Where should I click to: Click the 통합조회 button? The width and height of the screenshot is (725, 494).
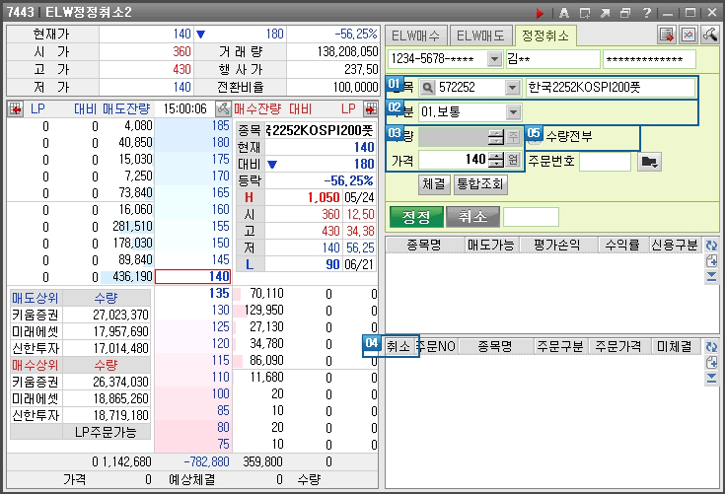click(x=480, y=184)
